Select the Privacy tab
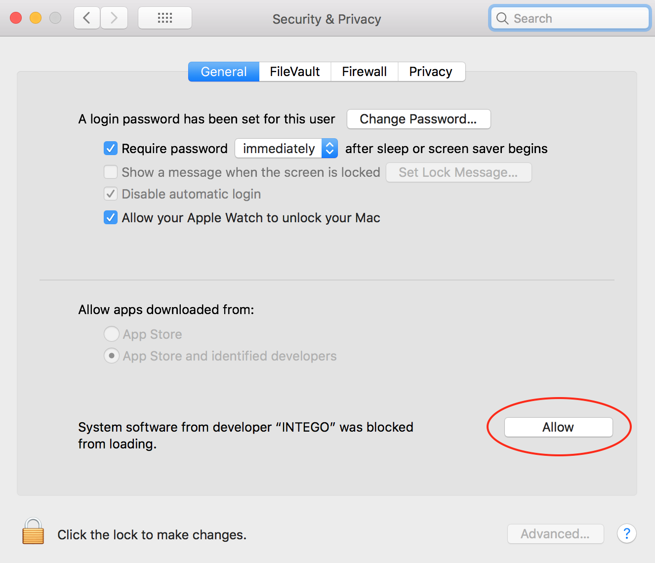This screenshot has height=563, width=655. click(x=431, y=72)
